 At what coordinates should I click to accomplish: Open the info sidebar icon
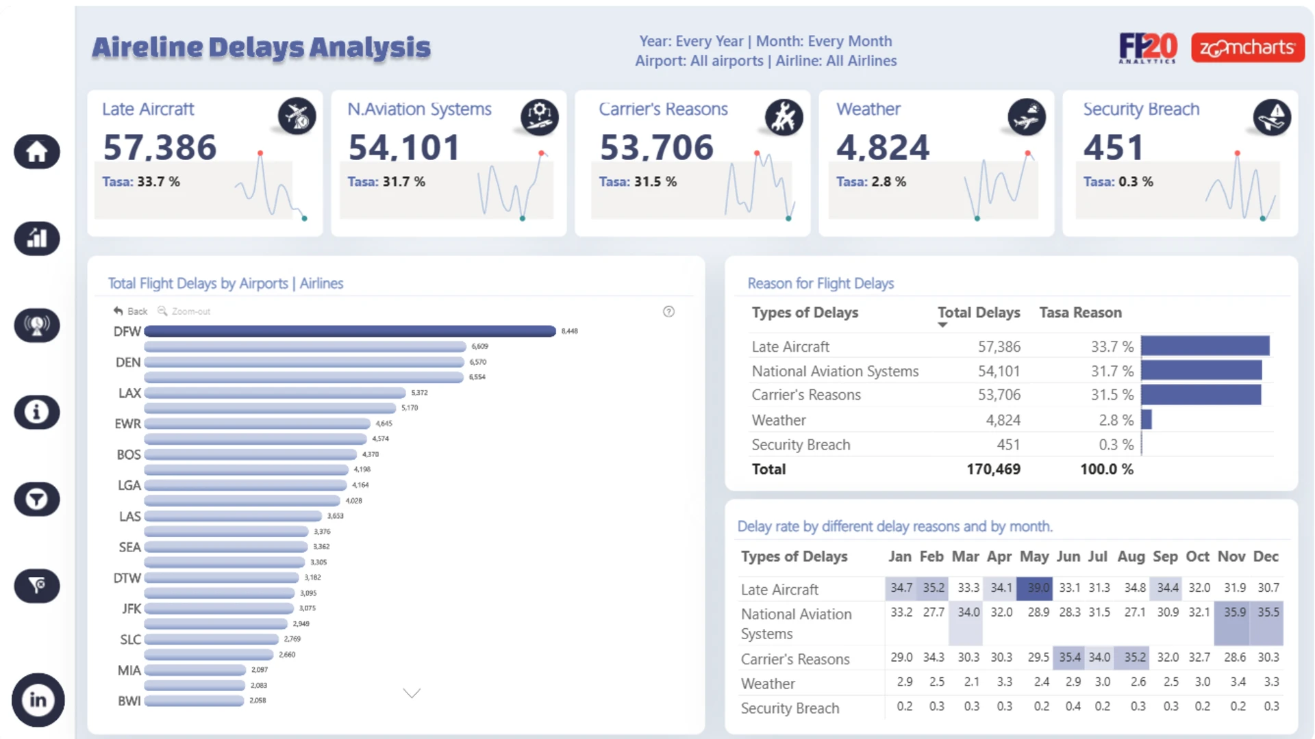click(37, 412)
